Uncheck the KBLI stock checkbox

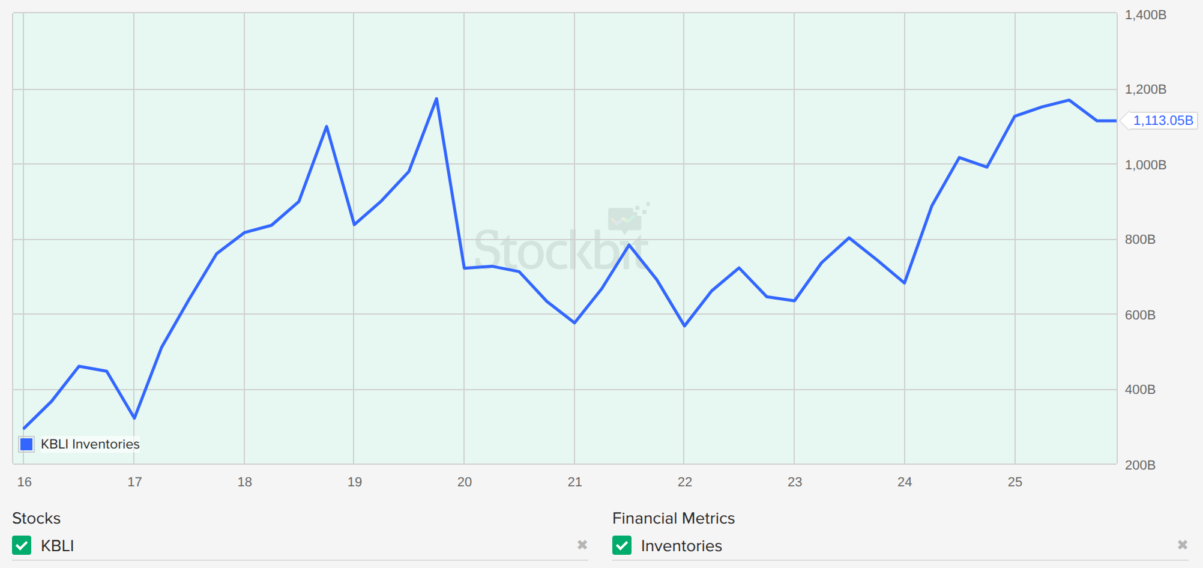click(x=22, y=545)
